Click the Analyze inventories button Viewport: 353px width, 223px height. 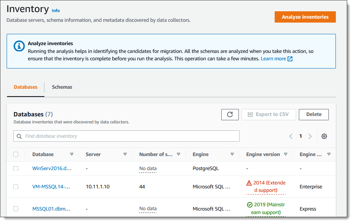[305, 17]
